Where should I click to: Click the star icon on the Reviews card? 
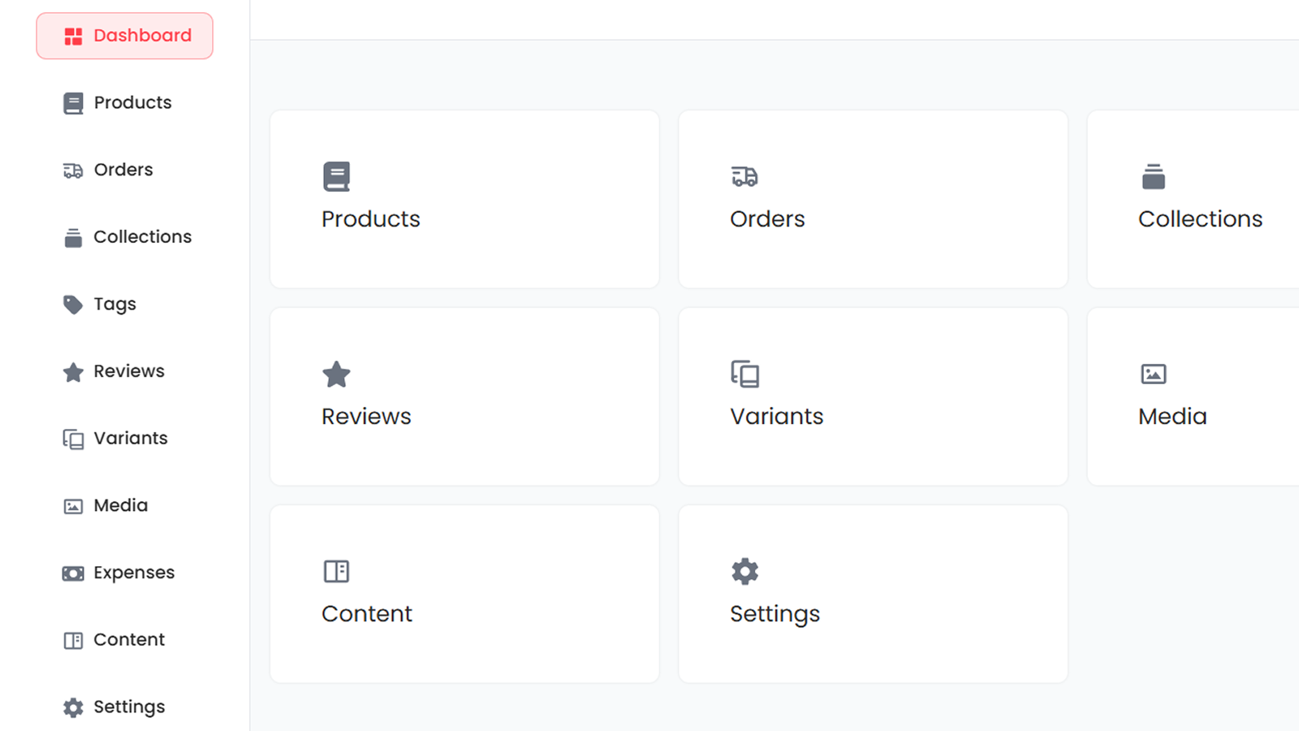pos(336,374)
